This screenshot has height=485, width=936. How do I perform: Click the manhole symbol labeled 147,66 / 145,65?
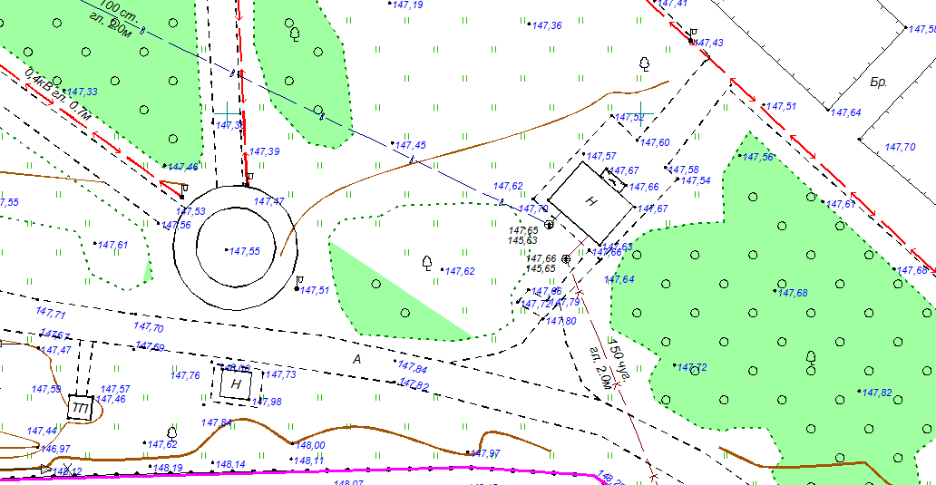(567, 258)
